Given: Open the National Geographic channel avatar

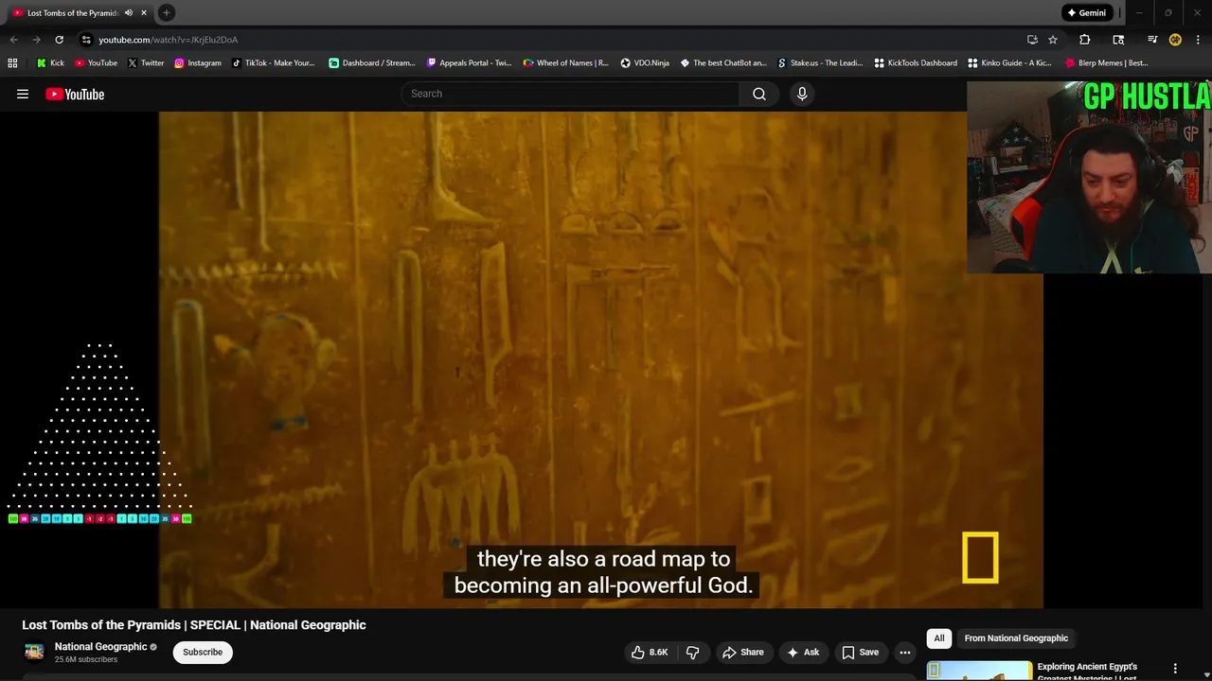Looking at the screenshot, I should pyautogui.click(x=34, y=652).
